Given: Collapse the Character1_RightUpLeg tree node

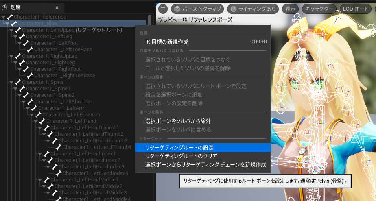Looking at the screenshot, I should [x=11, y=56].
